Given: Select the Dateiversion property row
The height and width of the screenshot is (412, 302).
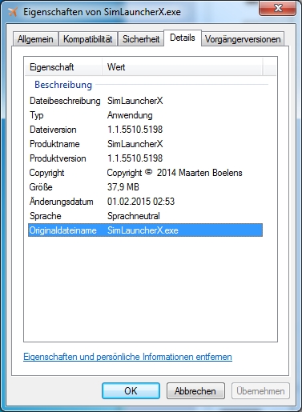Looking at the screenshot, I should pyautogui.click(x=145, y=130).
